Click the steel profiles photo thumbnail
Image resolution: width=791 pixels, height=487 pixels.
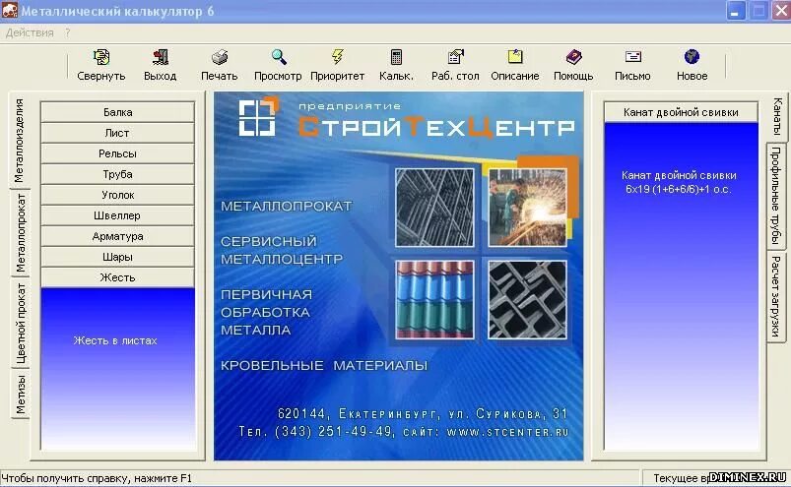(527, 300)
